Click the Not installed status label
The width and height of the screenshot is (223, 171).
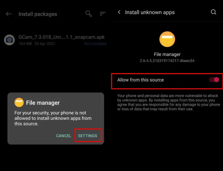[x=95, y=44]
